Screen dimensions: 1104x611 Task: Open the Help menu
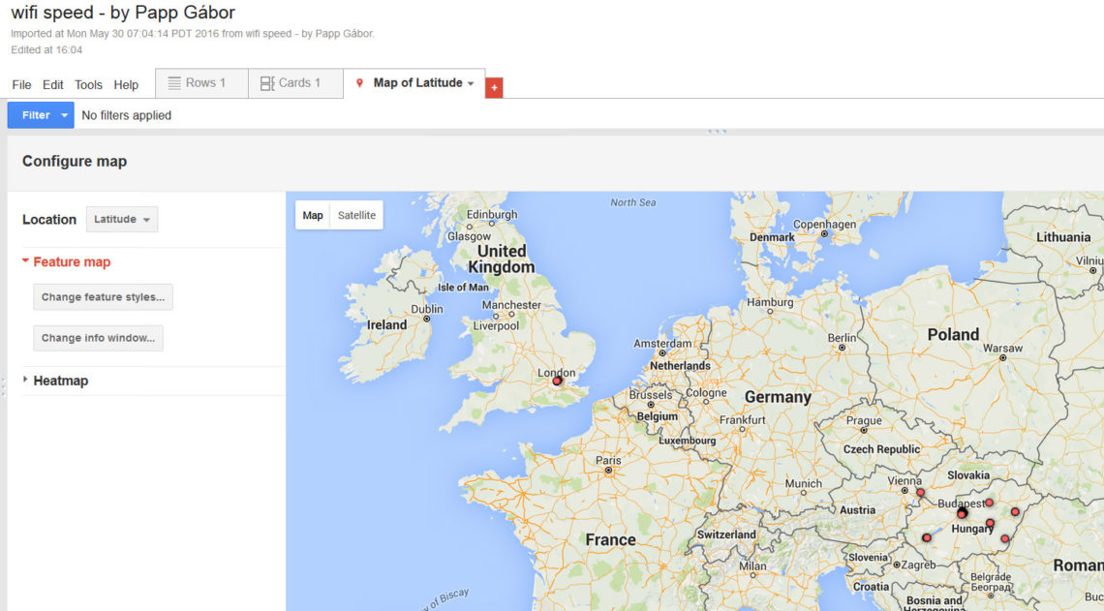126,84
